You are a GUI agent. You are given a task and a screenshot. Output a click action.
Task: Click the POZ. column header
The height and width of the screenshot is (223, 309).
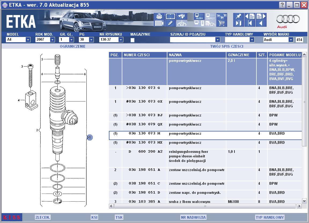(x=115, y=55)
